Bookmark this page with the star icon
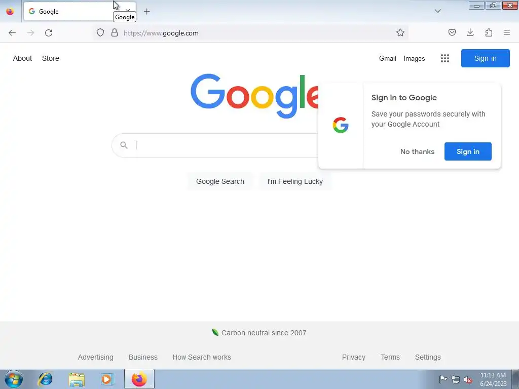The width and height of the screenshot is (519, 389). tap(400, 33)
